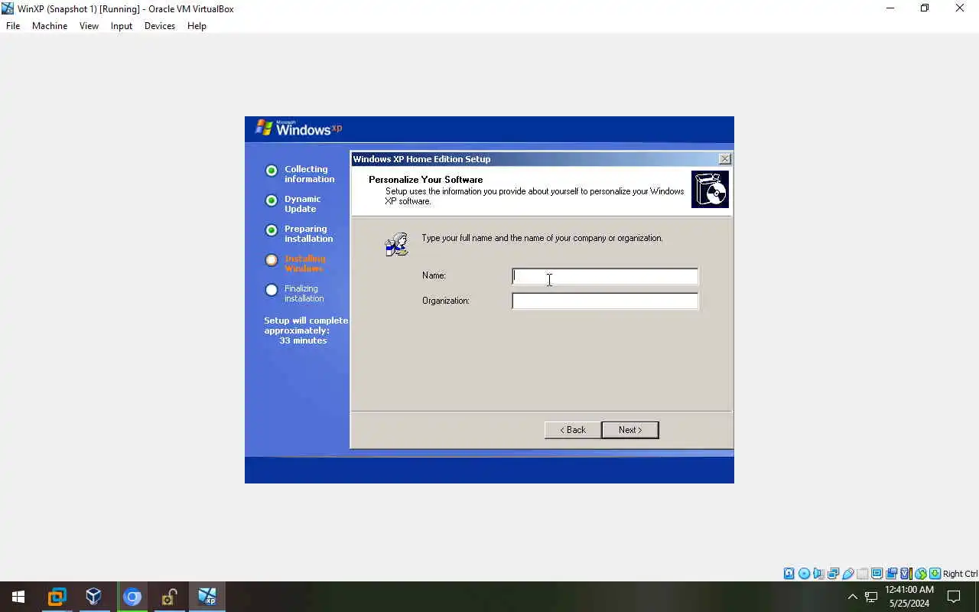Click the padlock gear taskbar icon
This screenshot has height=612, width=979.
click(x=169, y=597)
